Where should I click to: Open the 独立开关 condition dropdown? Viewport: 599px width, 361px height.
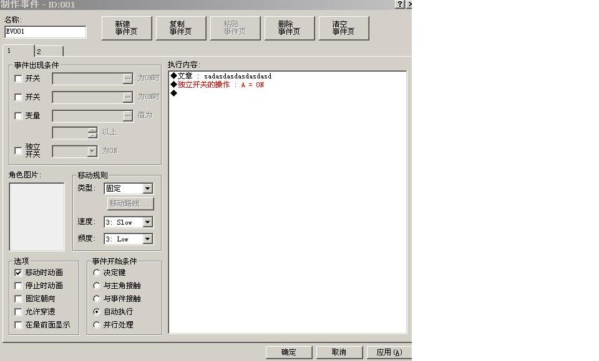coord(92,151)
